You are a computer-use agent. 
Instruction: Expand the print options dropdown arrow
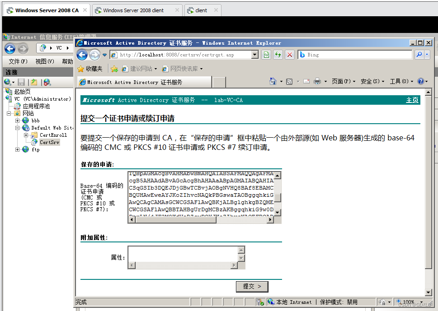point(326,81)
